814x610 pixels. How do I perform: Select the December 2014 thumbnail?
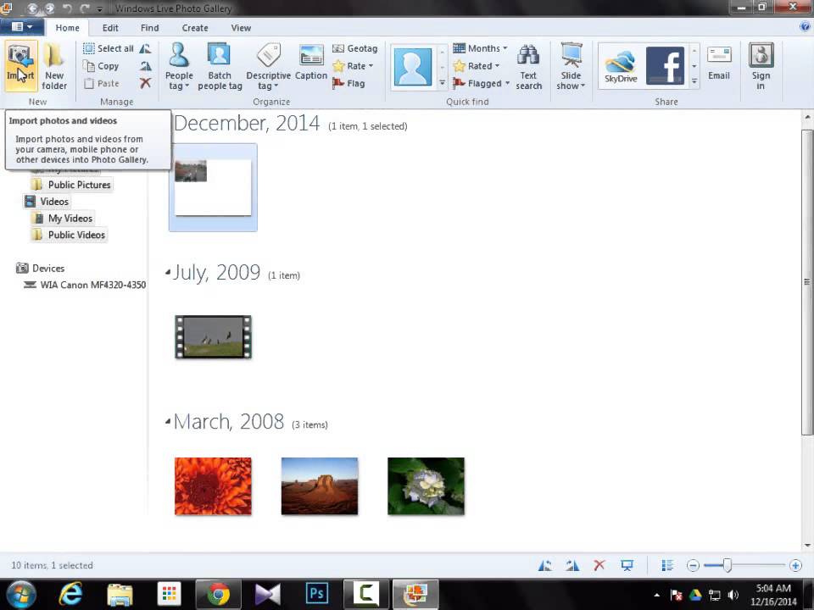213,187
